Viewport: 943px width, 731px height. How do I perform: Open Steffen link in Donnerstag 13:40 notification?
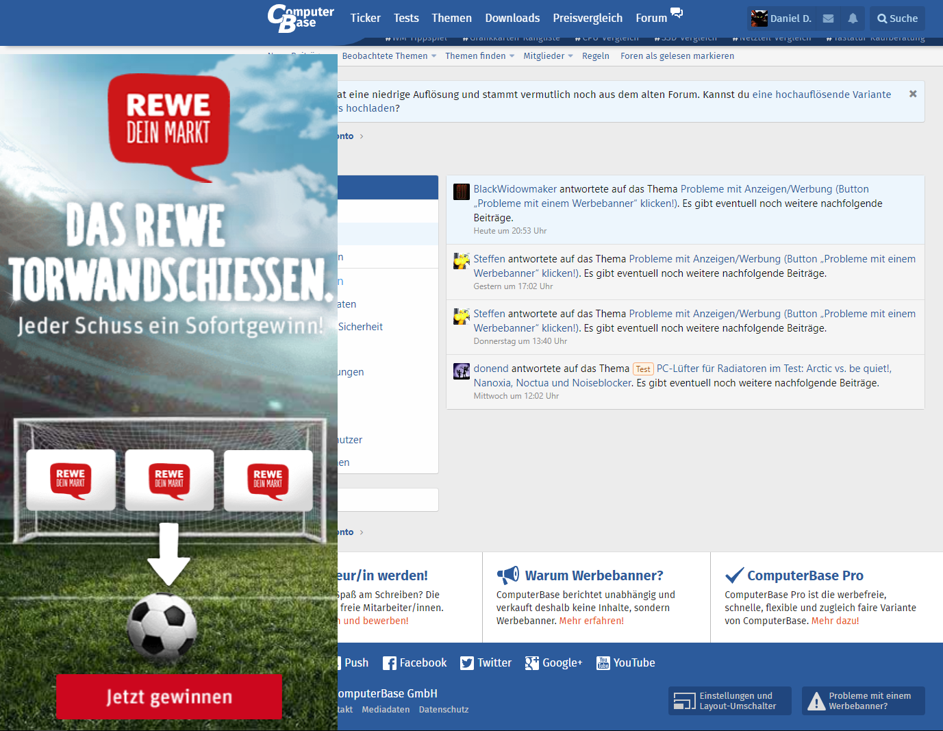[x=489, y=314]
